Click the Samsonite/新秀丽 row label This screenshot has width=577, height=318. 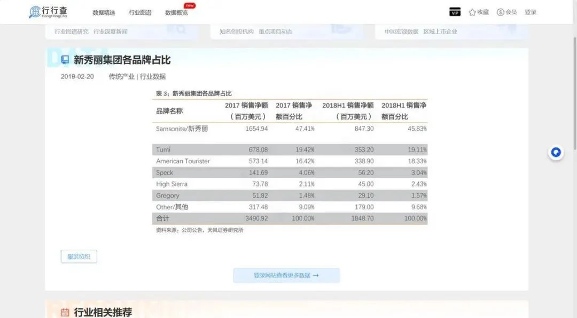pyautogui.click(x=182, y=129)
